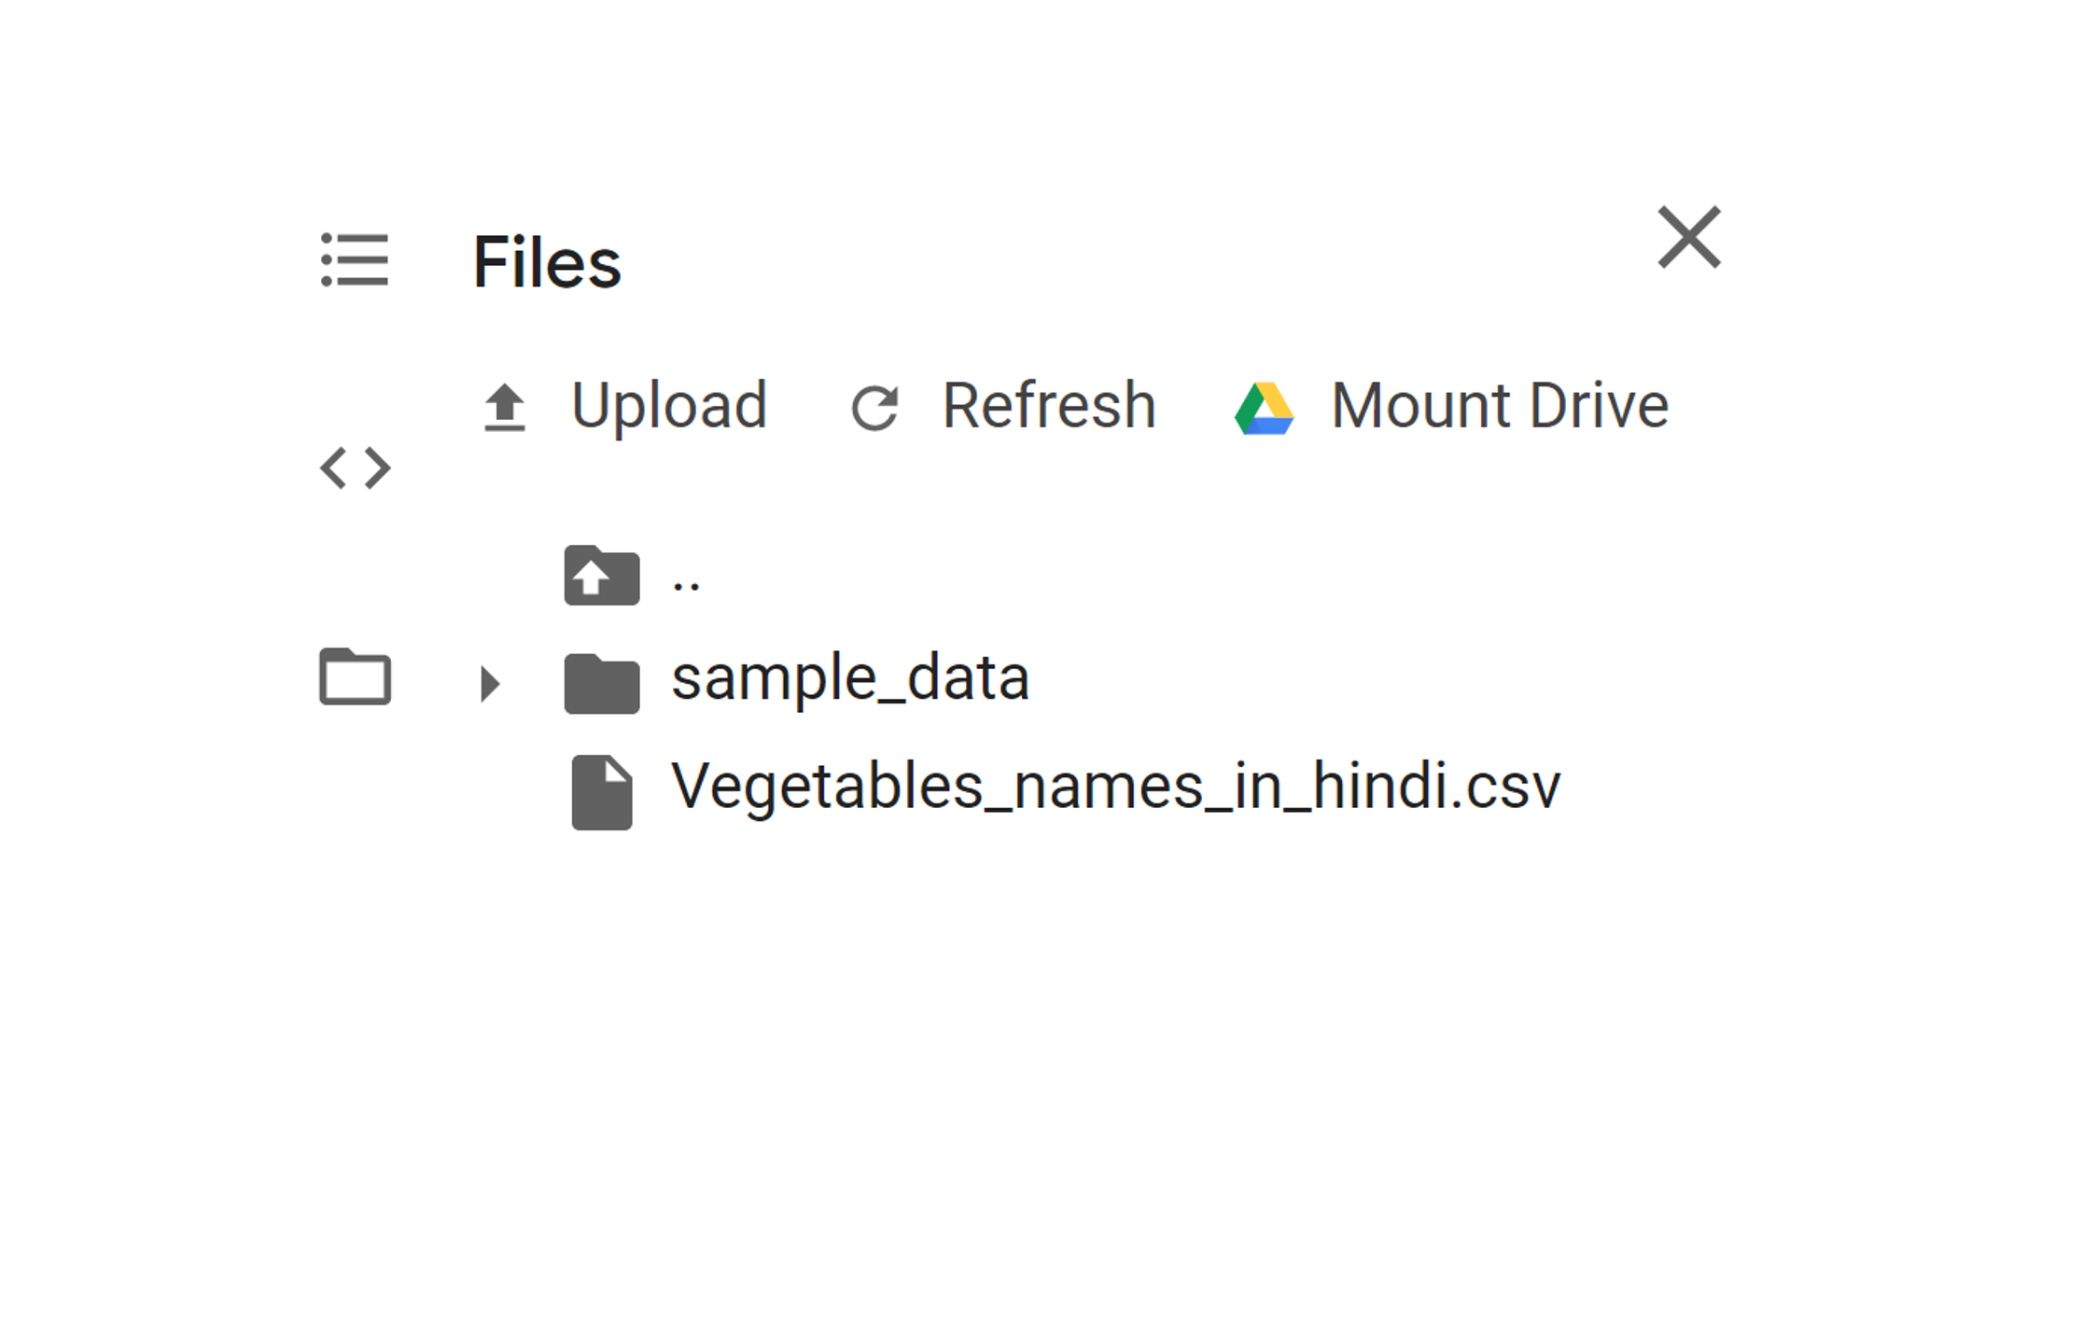Image resolution: width=2083 pixels, height=1338 pixels.
Task: Click the Upload button label
Action: coord(669,406)
